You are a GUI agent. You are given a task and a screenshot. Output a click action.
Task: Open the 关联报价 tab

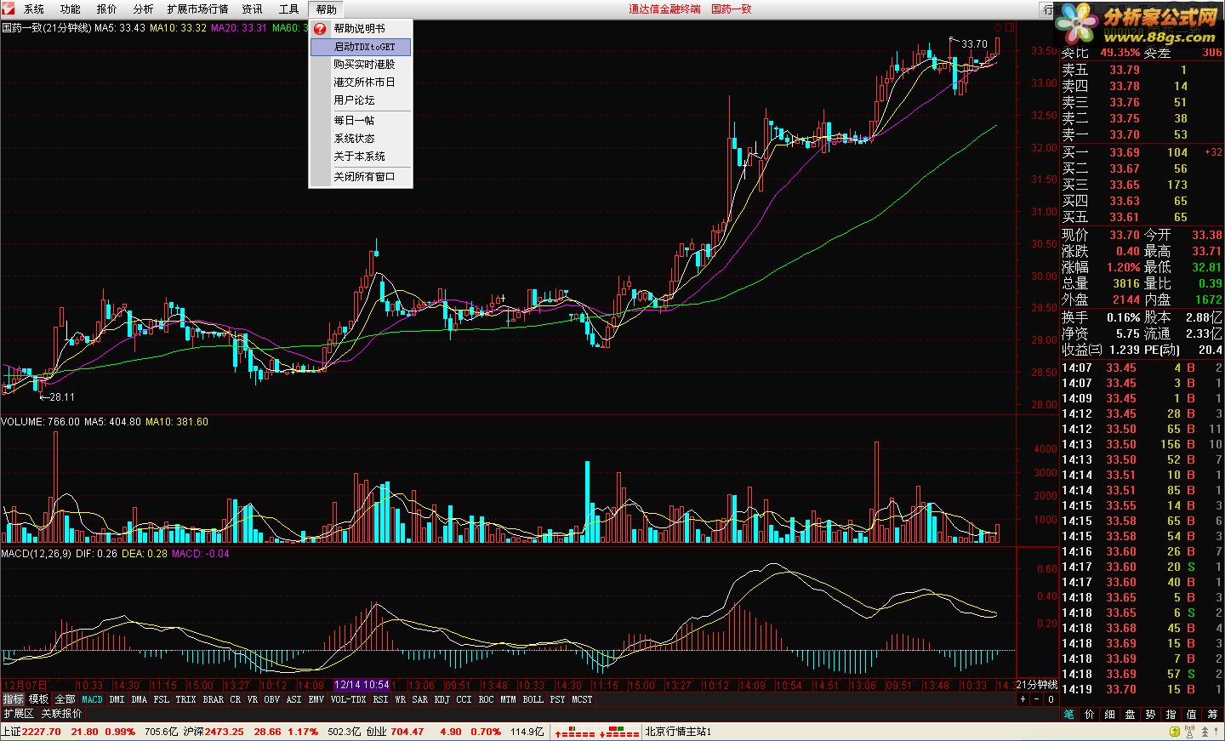pos(61,714)
